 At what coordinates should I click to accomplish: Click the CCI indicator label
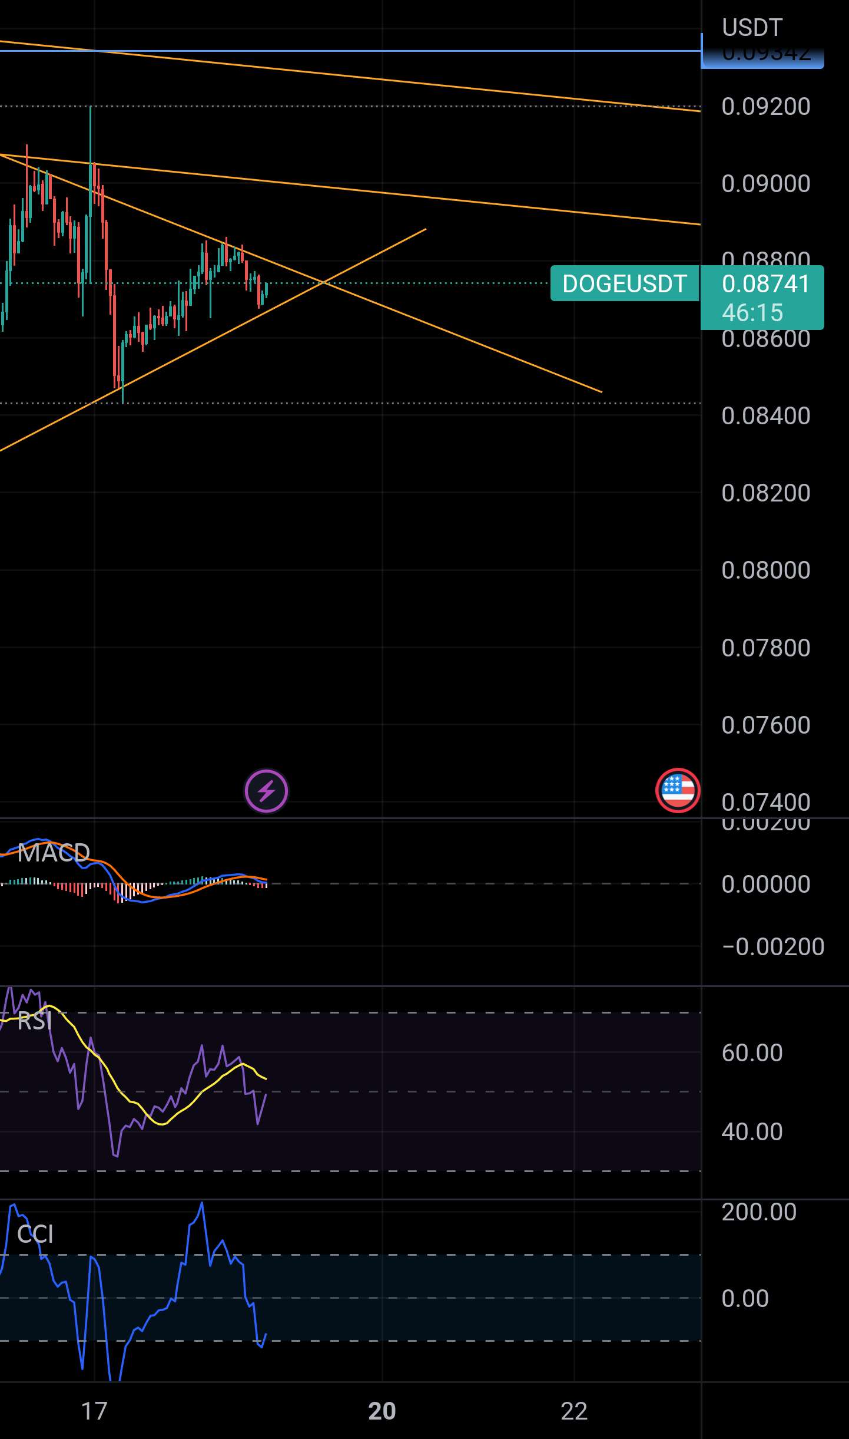pos(35,1234)
